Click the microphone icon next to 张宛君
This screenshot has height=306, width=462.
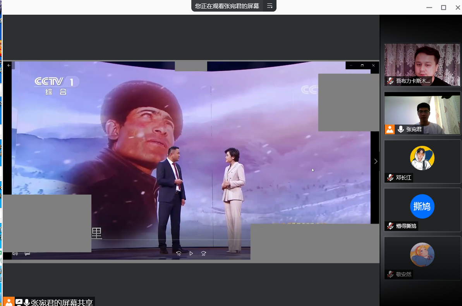click(401, 129)
